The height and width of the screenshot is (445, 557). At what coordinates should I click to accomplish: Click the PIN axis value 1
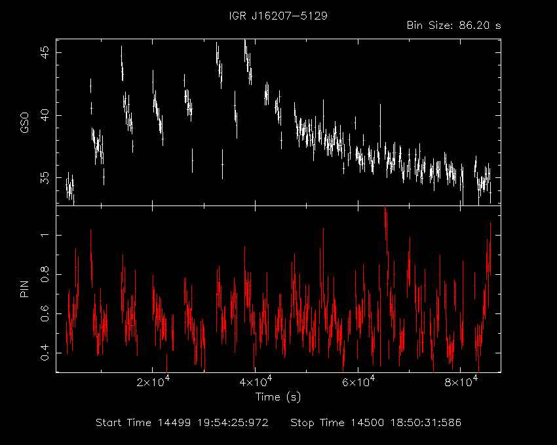(x=45, y=236)
